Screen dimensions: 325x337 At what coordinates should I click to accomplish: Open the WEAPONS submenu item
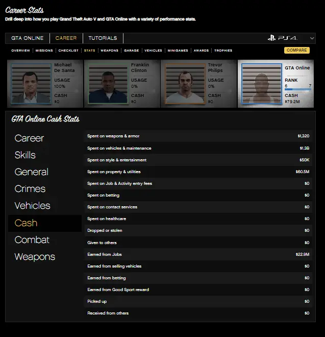pyautogui.click(x=109, y=51)
